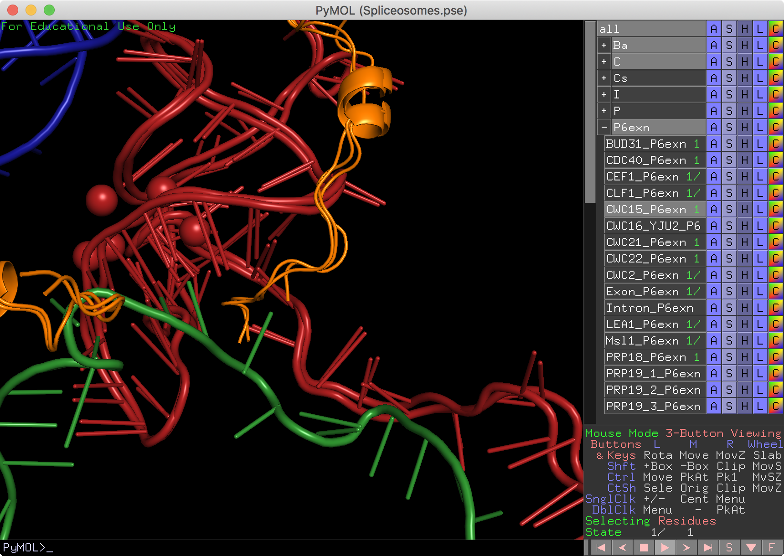Open Show menu for PRP18_P6exn

[729, 357]
